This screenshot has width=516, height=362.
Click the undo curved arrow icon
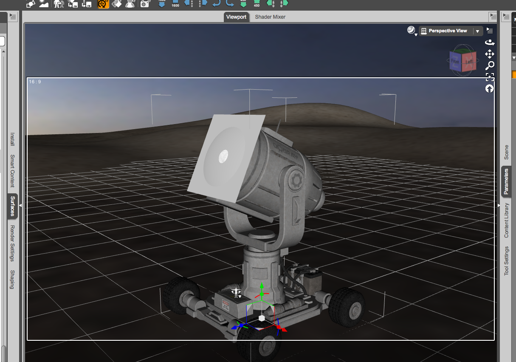pyautogui.click(x=216, y=3)
